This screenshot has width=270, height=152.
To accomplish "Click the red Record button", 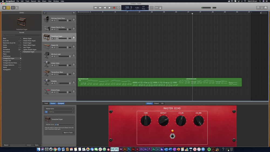I will [114, 8].
